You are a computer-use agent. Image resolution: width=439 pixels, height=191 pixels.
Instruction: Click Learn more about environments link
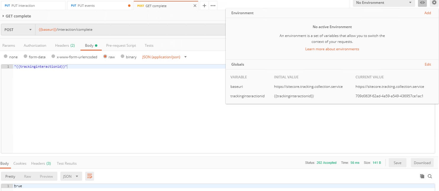[x=332, y=49]
